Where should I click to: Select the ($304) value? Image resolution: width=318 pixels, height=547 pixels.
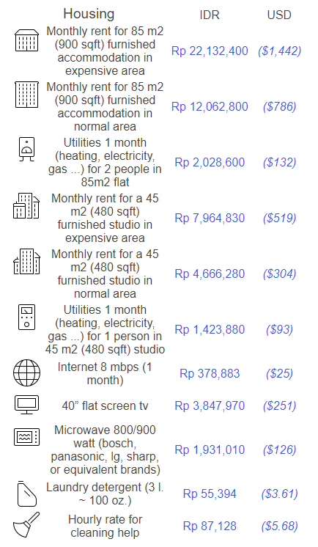pos(279,273)
